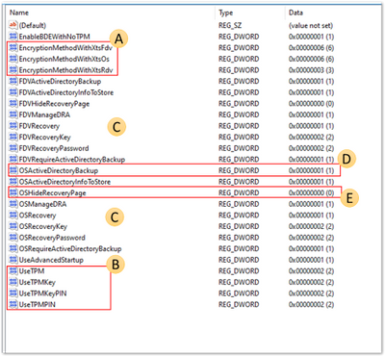385x356 pixels.
Task: Click the '(value not set)' data cell
Action: pyautogui.click(x=311, y=25)
